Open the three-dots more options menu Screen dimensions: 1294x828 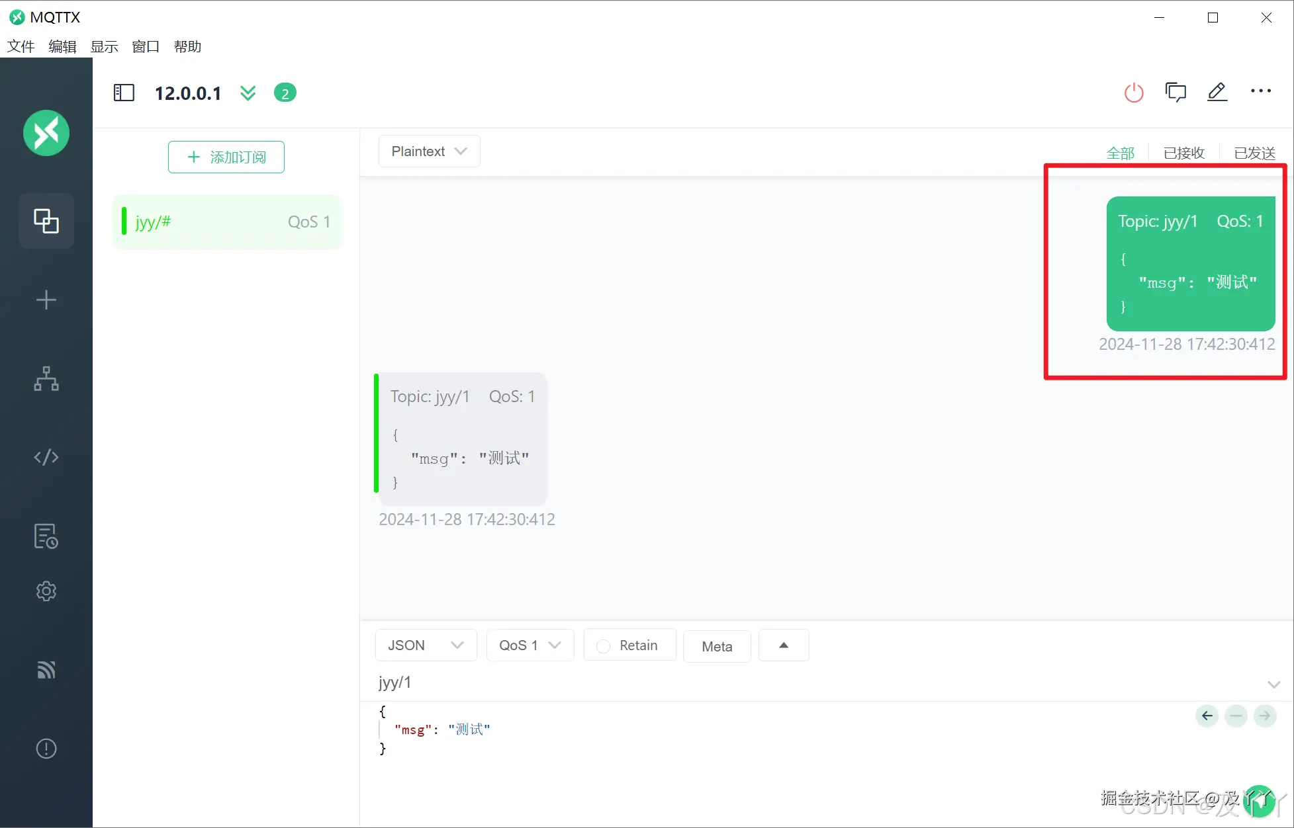(x=1260, y=91)
